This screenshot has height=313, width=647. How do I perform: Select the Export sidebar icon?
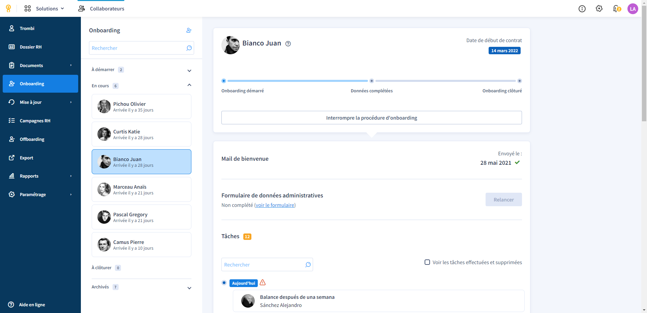tap(11, 158)
